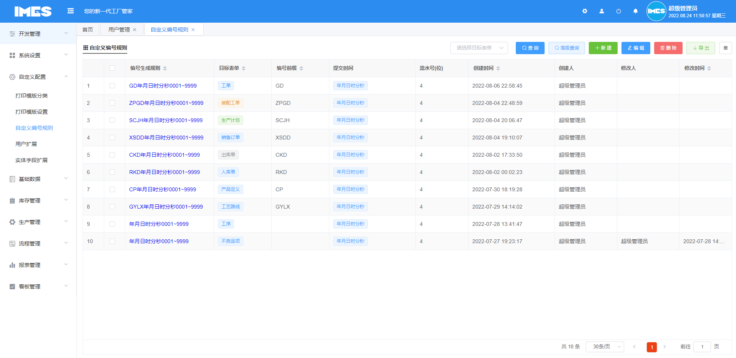Click the IMES logo at top left
Viewport: 736px width, 358px height.
[33, 12]
